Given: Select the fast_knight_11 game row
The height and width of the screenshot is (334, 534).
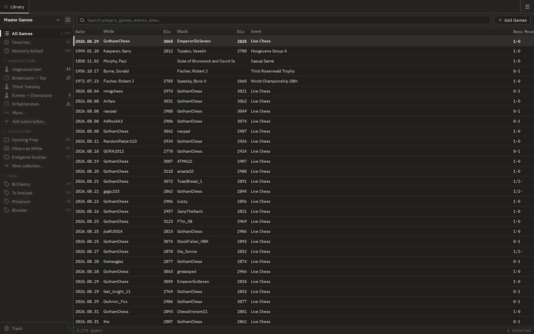Looking at the screenshot, I should (304, 292).
